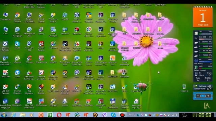Open the Total Uninstall 6 shortcut

(x=53, y=32)
